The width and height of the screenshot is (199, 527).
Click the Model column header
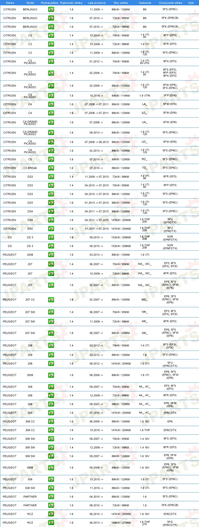[x=30, y=3]
